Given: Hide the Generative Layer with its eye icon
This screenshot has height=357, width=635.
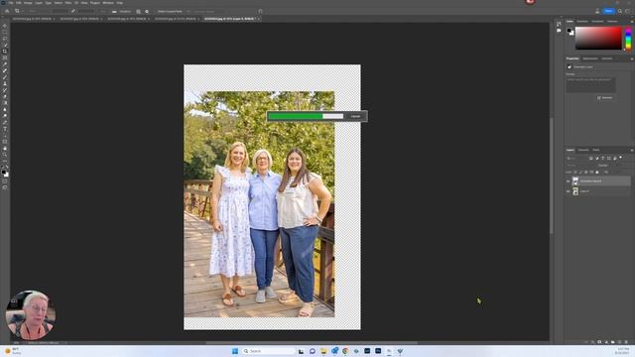Looking at the screenshot, I should click(x=569, y=181).
